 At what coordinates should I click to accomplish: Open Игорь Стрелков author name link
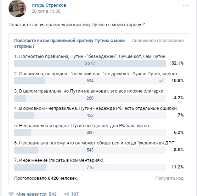click(49, 5)
